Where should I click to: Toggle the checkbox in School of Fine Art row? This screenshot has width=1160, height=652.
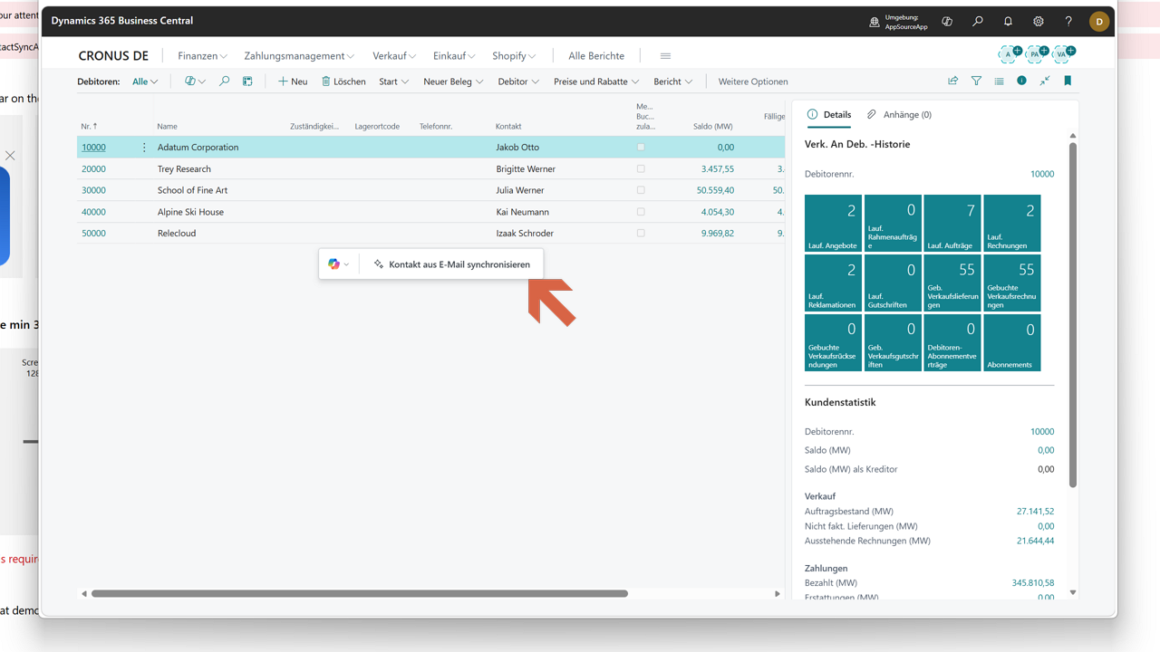tap(641, 190)
